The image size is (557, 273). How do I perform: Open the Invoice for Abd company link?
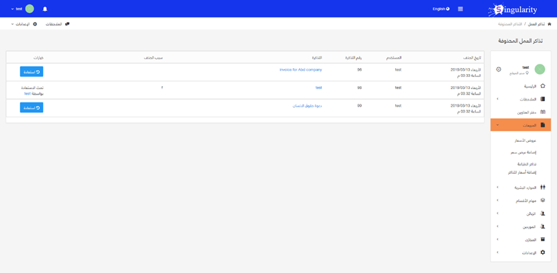300,70
